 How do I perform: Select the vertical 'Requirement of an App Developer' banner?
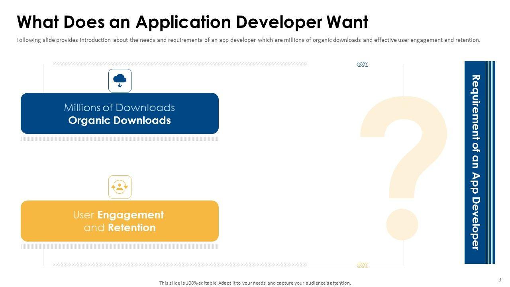tap(475, 162)
